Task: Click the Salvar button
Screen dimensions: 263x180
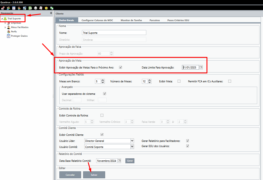Action: click(x=94, y=175)
